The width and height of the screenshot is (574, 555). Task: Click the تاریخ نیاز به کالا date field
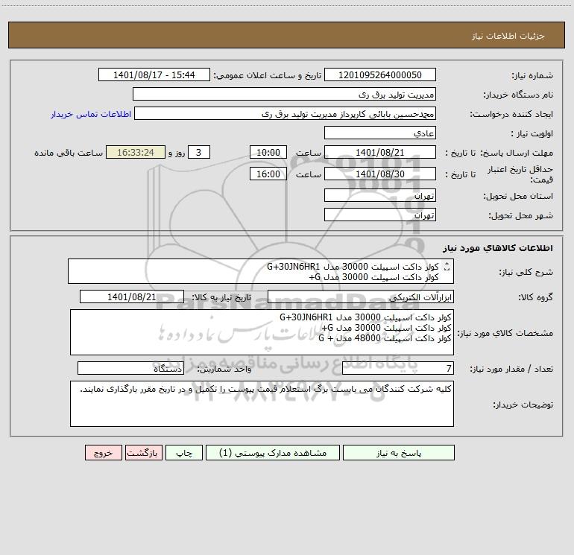132,296
